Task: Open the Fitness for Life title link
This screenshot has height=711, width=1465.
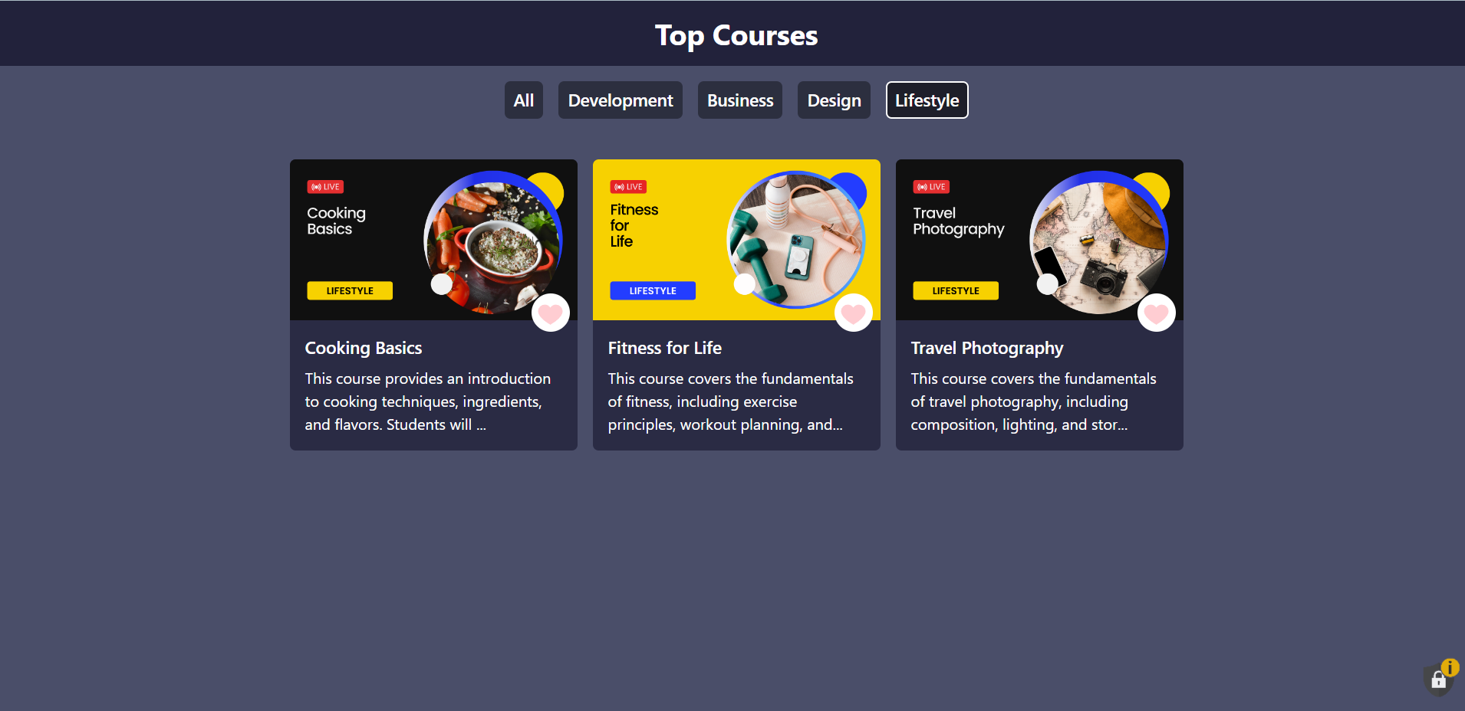Action: click(665, 348)
